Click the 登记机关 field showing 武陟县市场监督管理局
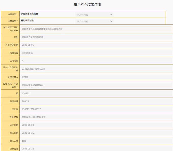The image size is (173, 151). tap(96, 85)
